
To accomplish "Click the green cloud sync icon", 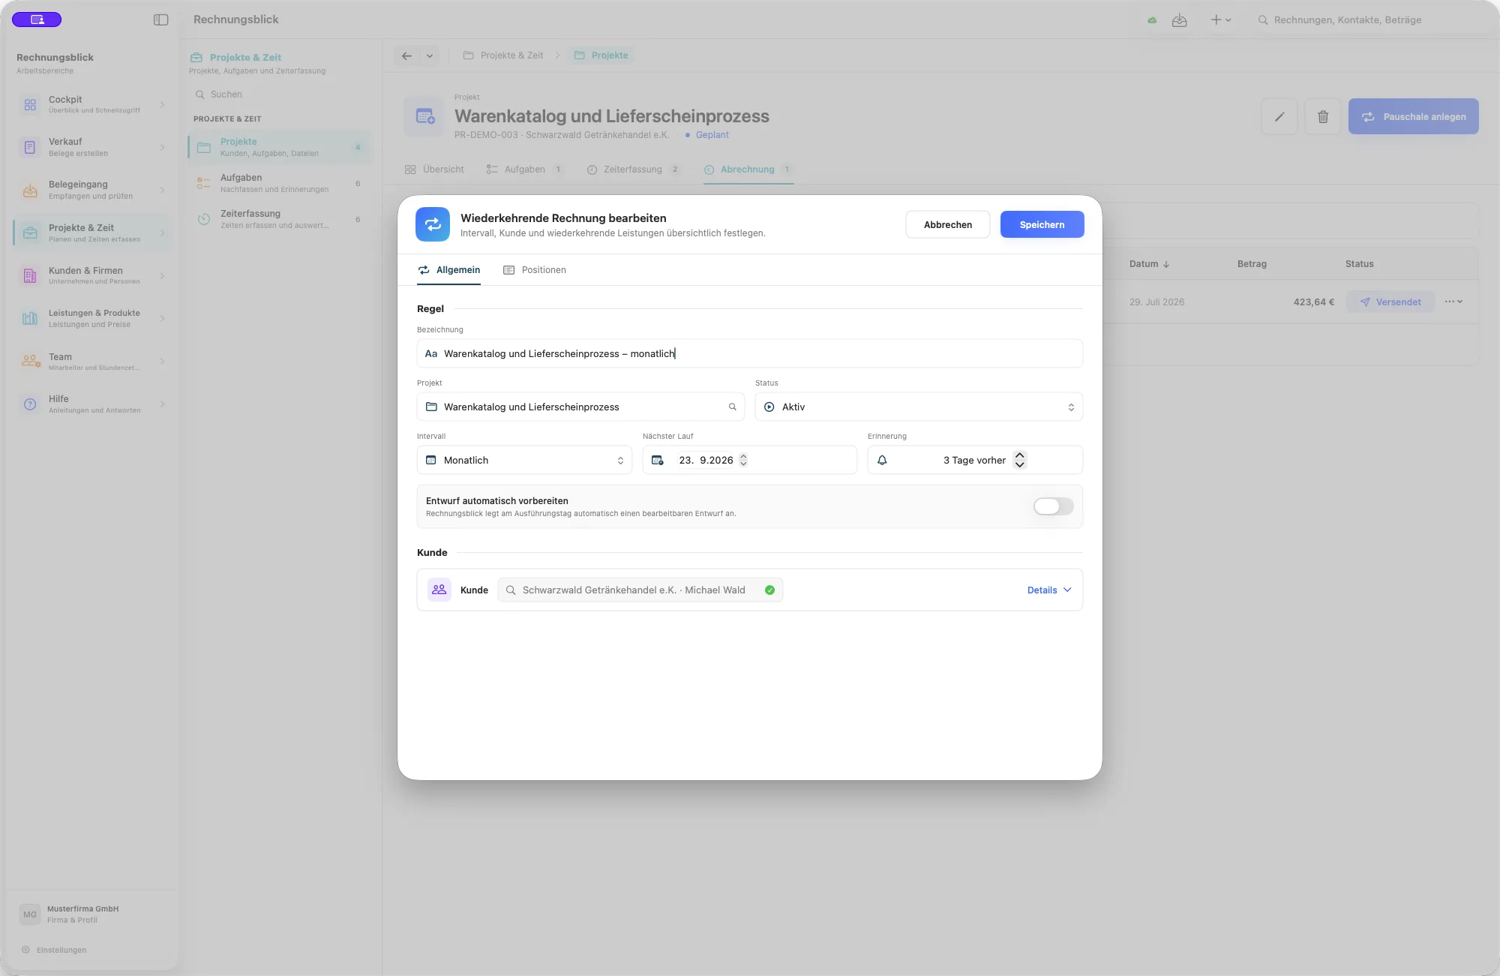I will tap(1152, 20).
